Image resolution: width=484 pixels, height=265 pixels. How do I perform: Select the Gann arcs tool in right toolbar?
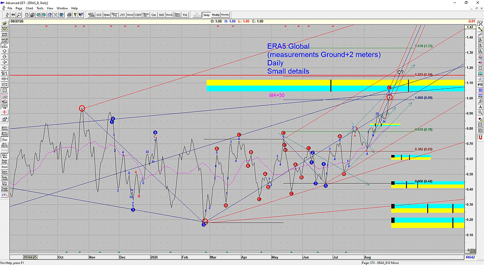pyautogui.click(x=480, y=57)
